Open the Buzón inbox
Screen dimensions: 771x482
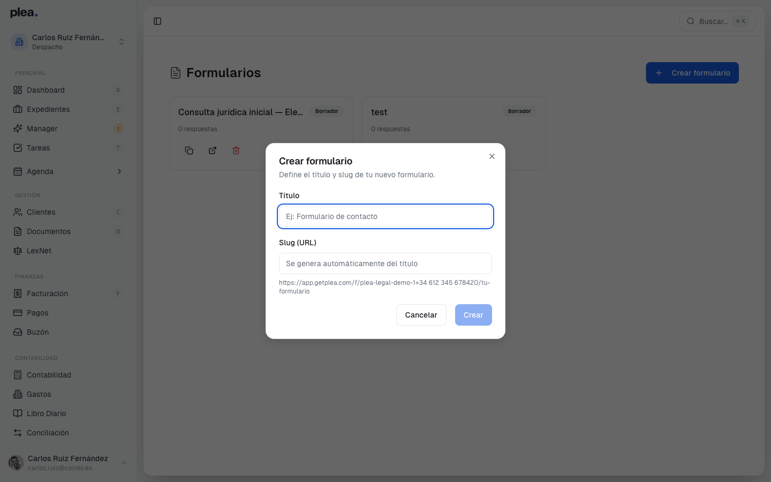tap(37, 332)
